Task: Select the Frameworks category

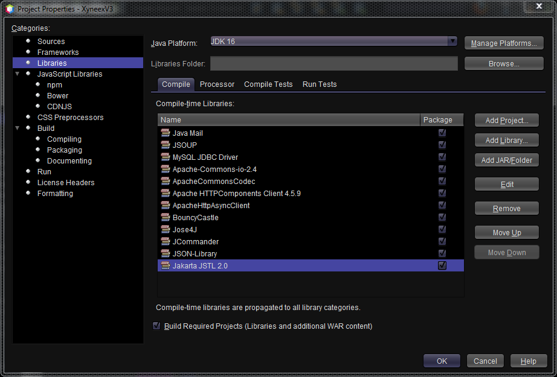Action: click(x=58, y=52)
